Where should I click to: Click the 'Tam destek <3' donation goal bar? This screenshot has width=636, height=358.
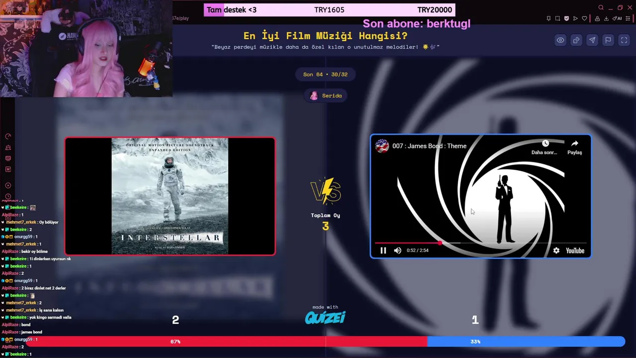pyautogui.click(x=329, y=10)
